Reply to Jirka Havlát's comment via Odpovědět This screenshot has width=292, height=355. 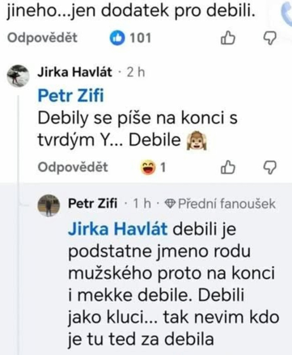tap(73, 167)
